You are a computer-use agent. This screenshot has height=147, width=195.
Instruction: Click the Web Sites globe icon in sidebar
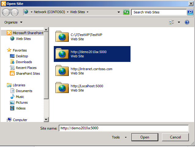(x=12, y=38)
